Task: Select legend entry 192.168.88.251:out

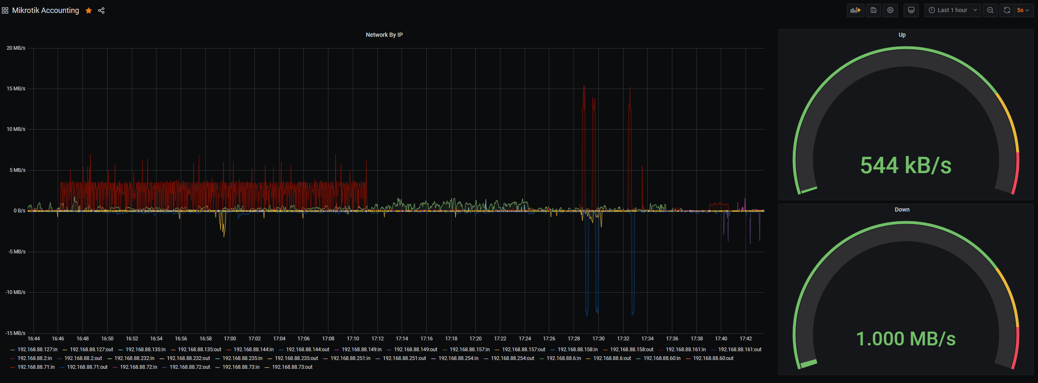Action: (x=404, y=358)
